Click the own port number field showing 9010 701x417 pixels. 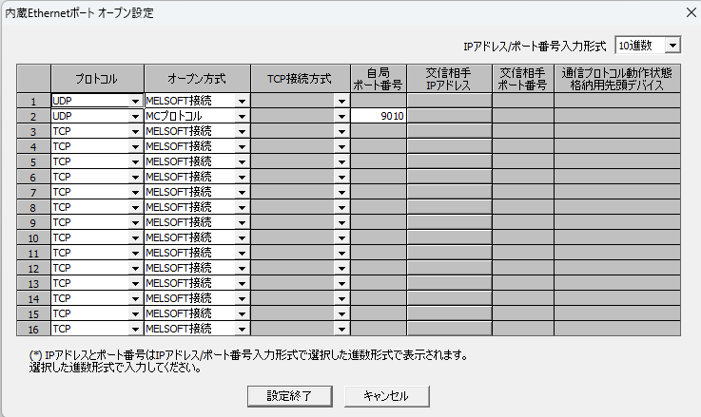coord(379,116)
